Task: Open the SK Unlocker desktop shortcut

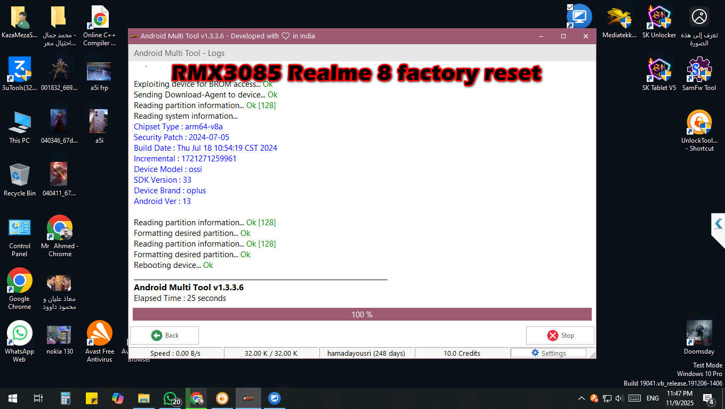Action: pyautogui.click(x=659, y=22)
